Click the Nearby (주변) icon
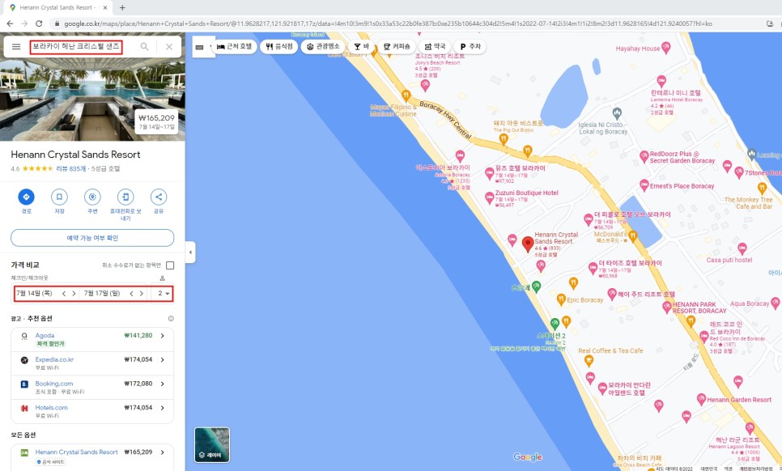 click(92, 197)
